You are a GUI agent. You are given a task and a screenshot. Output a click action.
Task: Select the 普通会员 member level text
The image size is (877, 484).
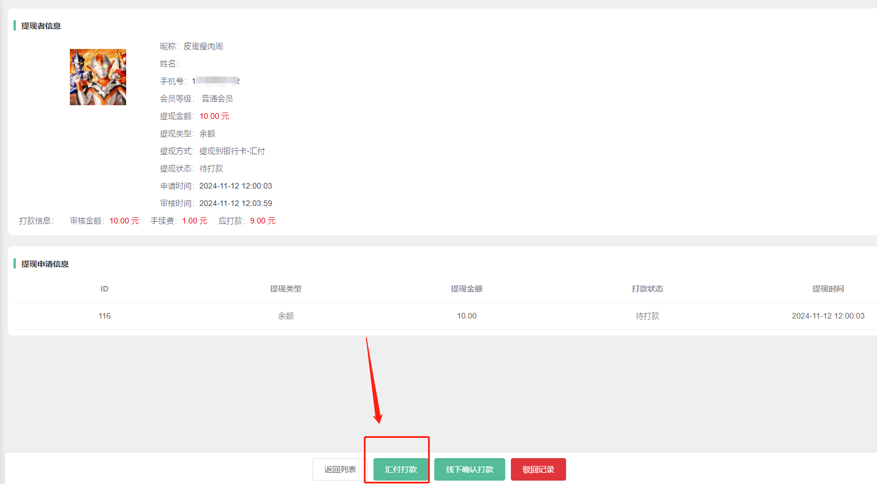coord(217,98)
